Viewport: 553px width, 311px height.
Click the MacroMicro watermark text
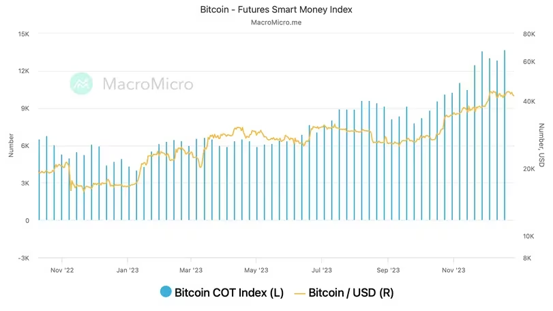[148, 84]
